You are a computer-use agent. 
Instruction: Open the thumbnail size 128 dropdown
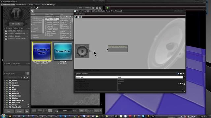click(86, 111)
